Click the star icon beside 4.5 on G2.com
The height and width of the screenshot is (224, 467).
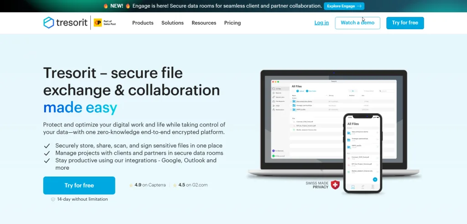pos(175,185)
